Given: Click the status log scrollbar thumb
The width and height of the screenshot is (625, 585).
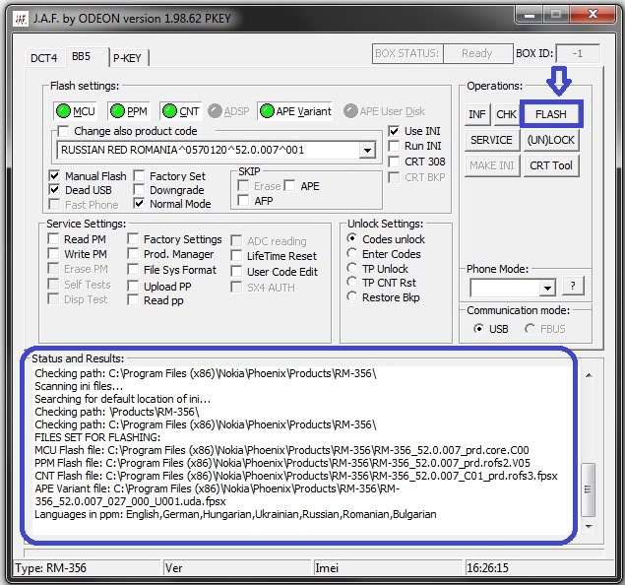Looking at the screenshot, I should pyautogui.click(x=588, y=489).
